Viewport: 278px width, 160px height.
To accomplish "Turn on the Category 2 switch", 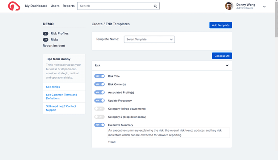I will (99, 117).
